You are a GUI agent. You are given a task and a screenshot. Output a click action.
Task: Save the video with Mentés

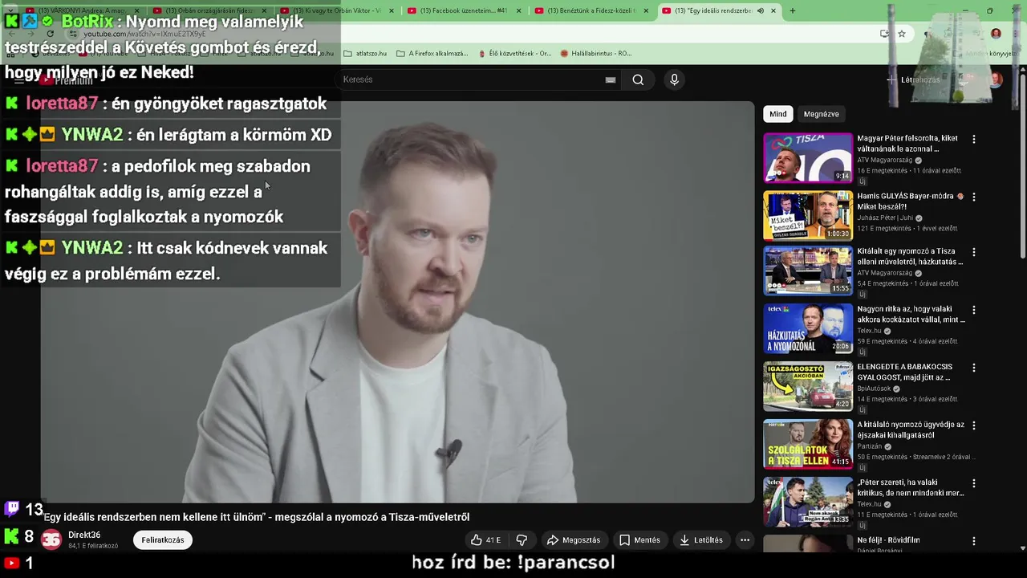[639, 540]
